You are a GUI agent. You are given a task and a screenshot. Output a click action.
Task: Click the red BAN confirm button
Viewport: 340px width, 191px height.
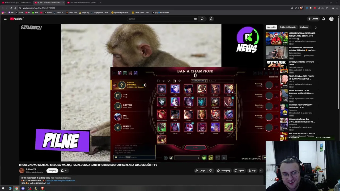click(x=195, y=148)
